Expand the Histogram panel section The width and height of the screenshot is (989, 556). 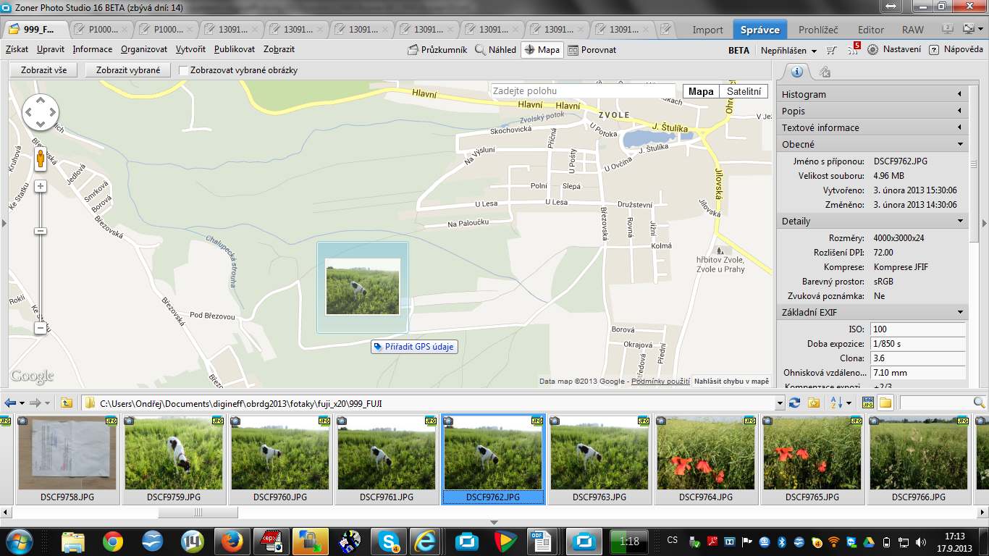click(x=872, y=94)
